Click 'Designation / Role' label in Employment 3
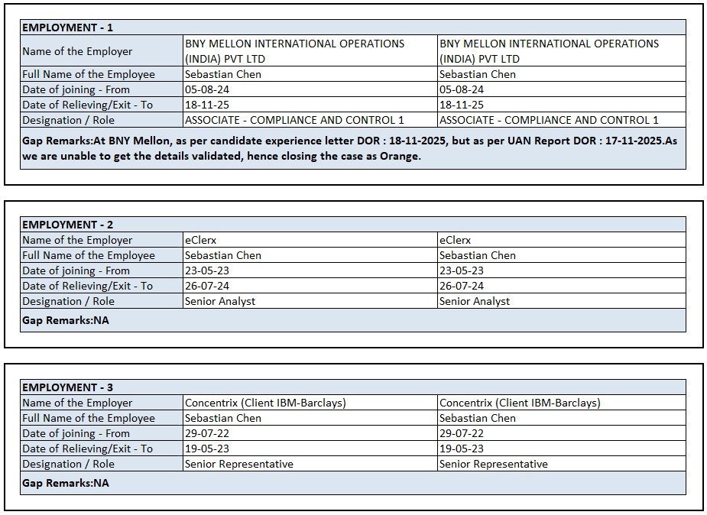 click(69, 464)
